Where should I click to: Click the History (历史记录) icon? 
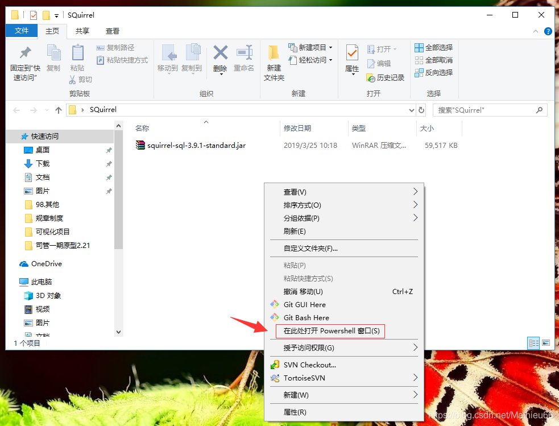click(371, 78)
